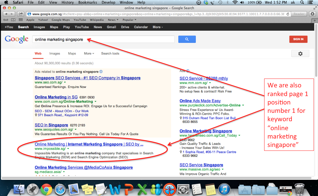This screenshot has width=318, height=196.
Task: Open Google Chrome from the dock
Action: (x=46, y=189)
